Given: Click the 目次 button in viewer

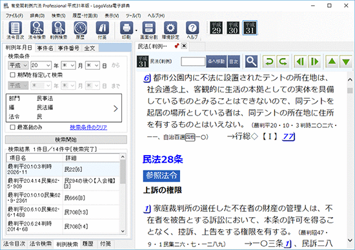Looking at the screenshot, I should pyautogui.click(x=234, y=61).
